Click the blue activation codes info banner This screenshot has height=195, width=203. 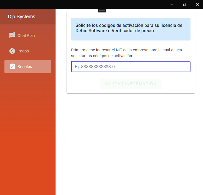[x=131, y=29]
